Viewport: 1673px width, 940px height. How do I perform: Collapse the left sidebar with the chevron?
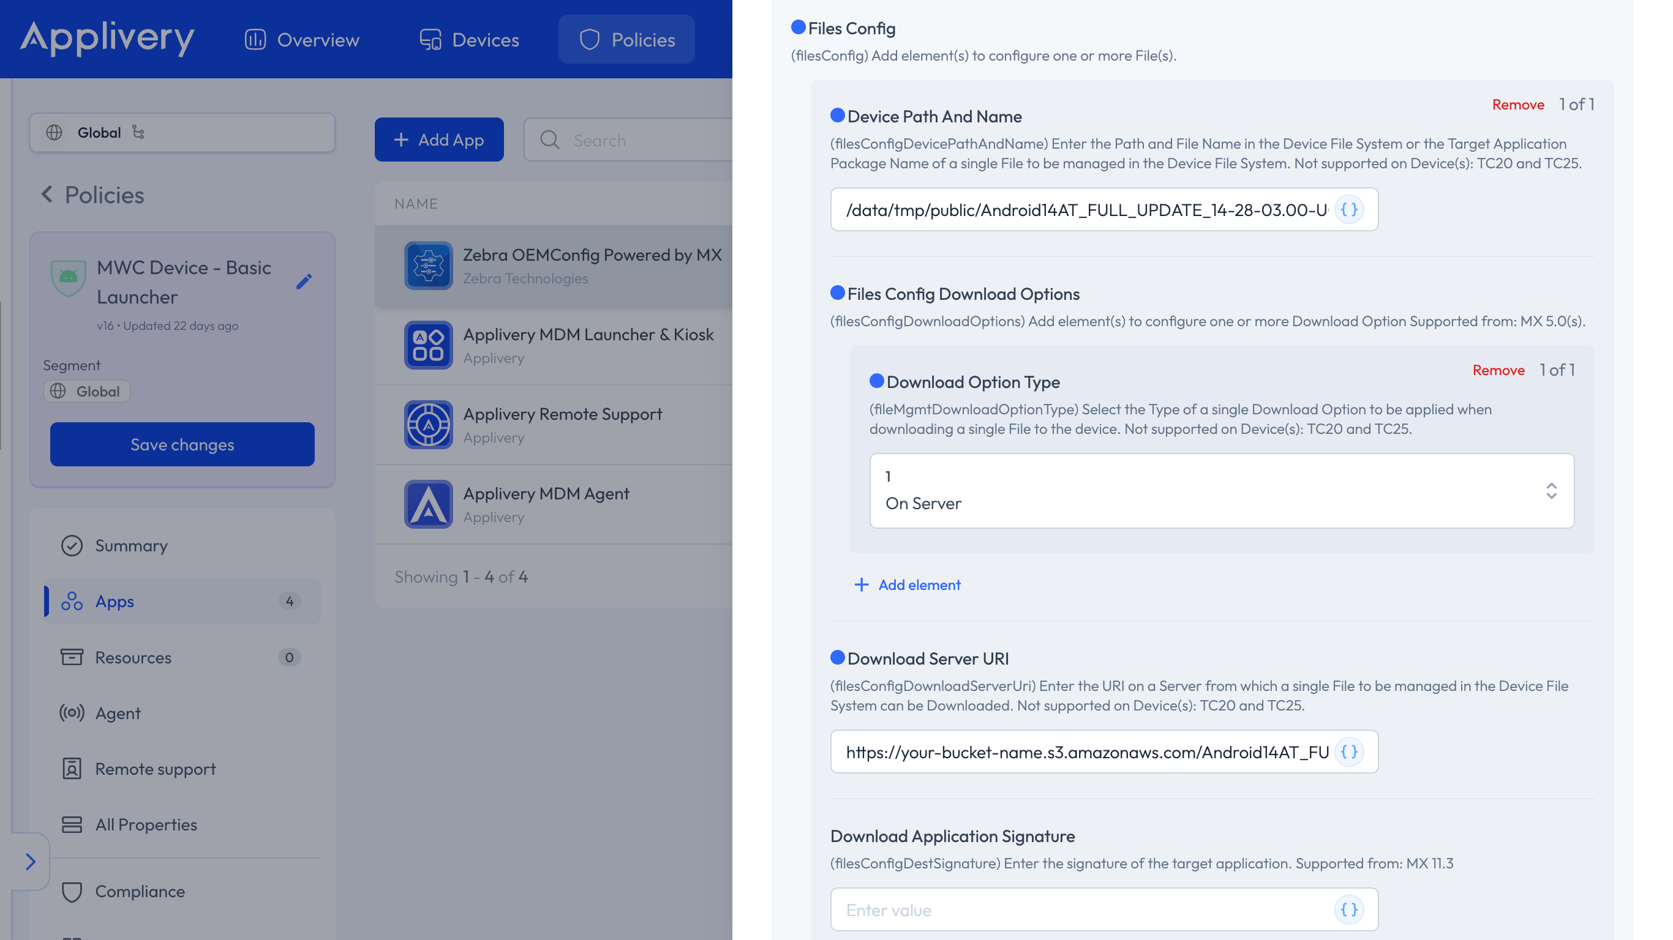30,862
